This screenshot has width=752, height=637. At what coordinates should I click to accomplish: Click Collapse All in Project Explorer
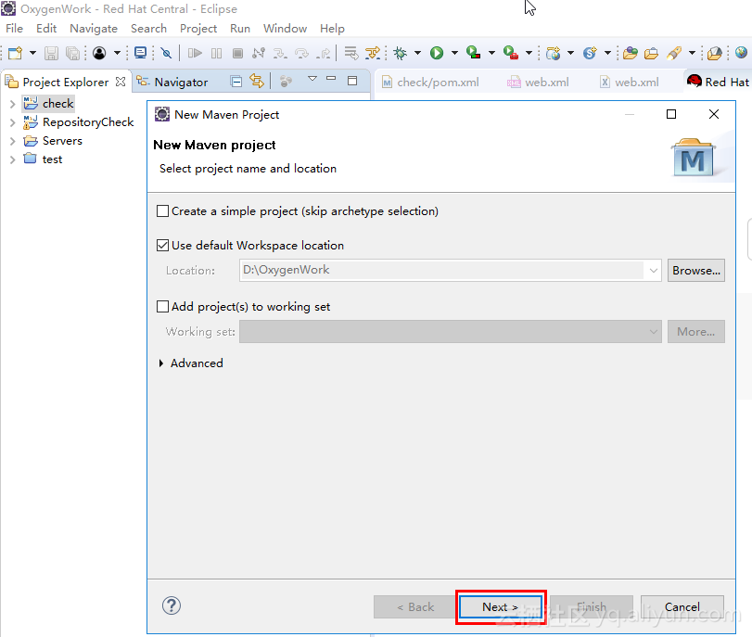[236, 82]
